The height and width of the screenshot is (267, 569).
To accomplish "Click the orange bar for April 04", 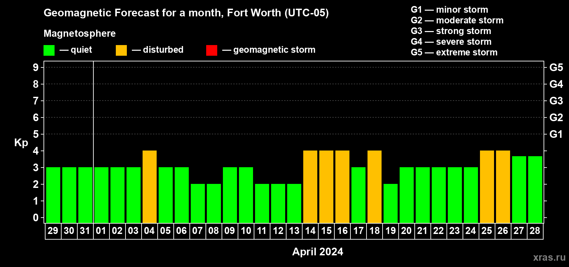I will [150, 187].
